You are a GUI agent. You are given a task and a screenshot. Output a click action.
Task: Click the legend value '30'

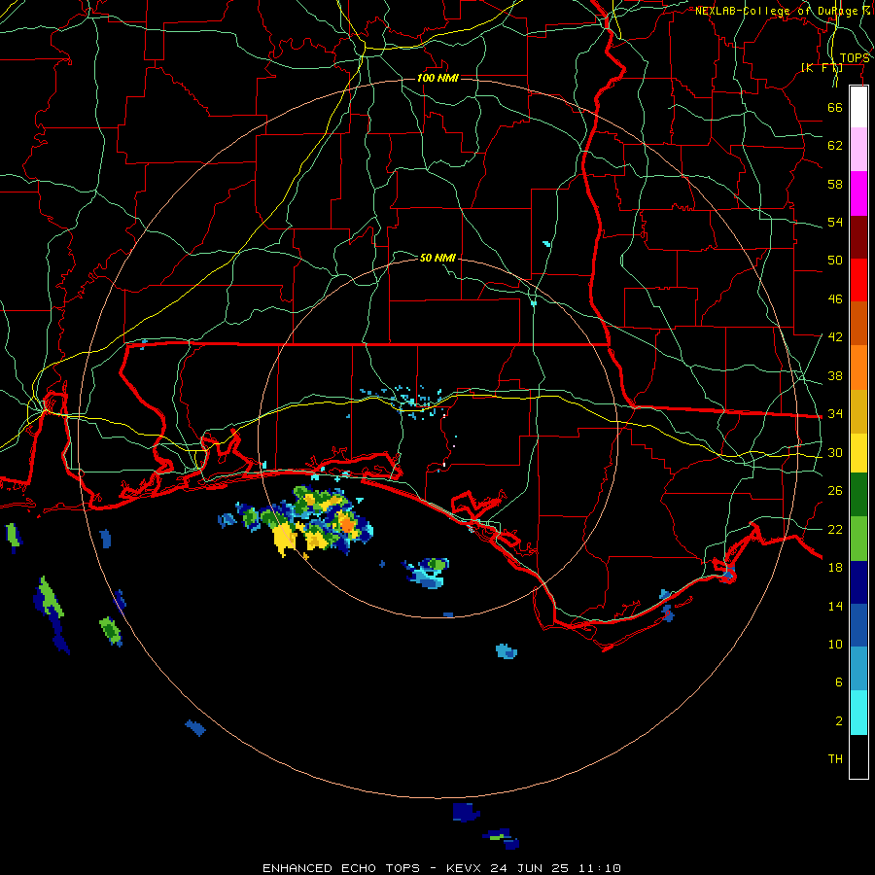click(x=835, y=452)
